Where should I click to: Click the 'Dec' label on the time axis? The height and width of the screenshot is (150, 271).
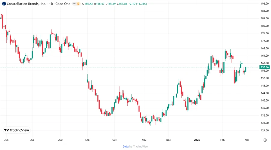click(x=168, y=140)
